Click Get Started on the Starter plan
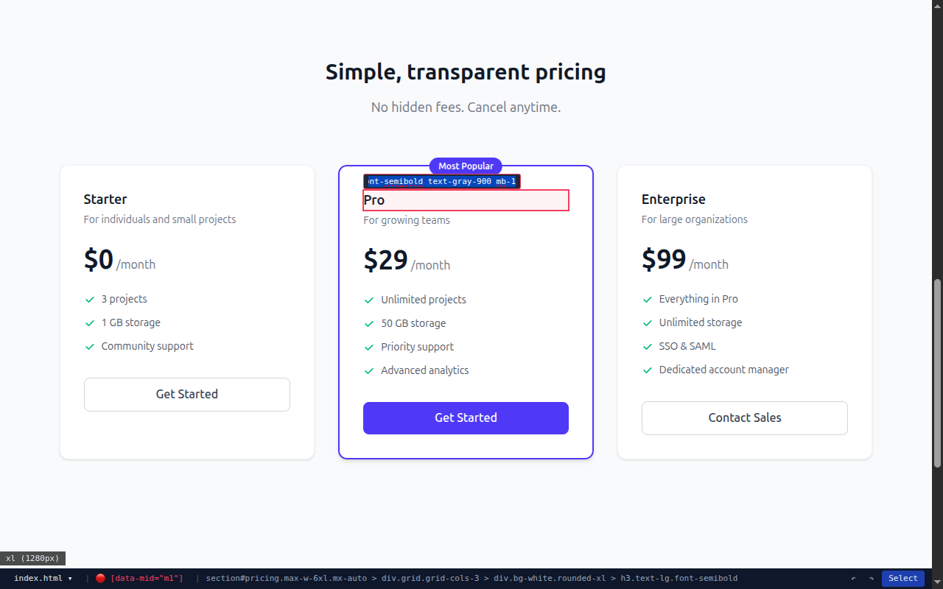The height and width of the screenshot is (589, 943). click(187, 395)
